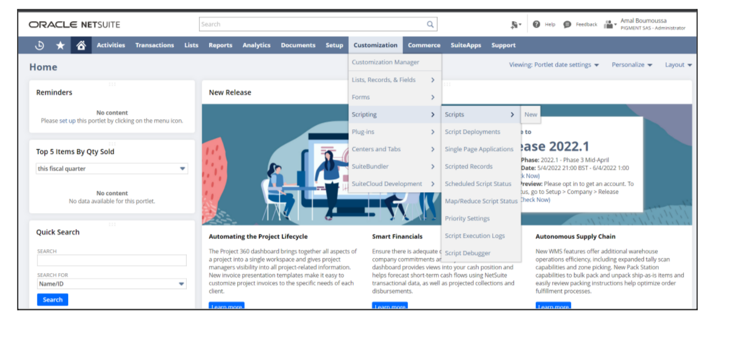Open the 'this fiscal quarter' dropdown
This screenshot has height=339, width=732.
112,169
